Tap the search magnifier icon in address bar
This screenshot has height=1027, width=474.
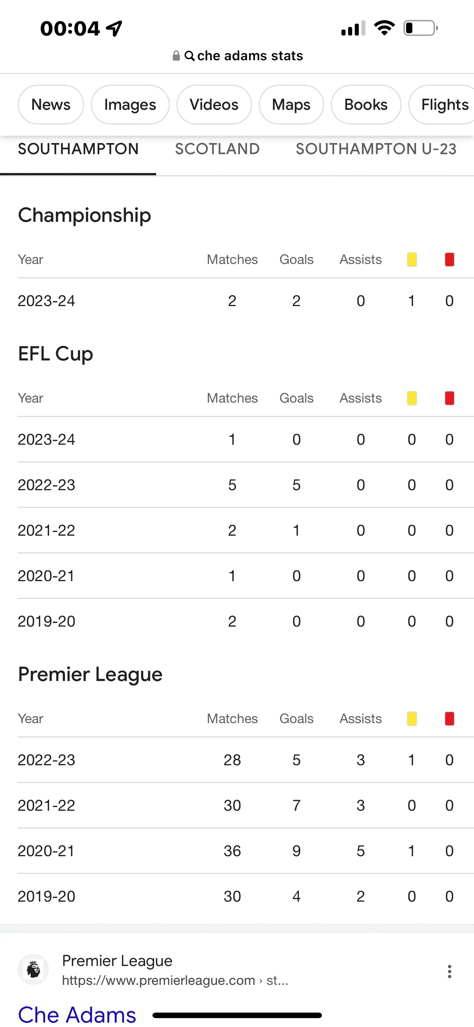[x=189, y=56]
